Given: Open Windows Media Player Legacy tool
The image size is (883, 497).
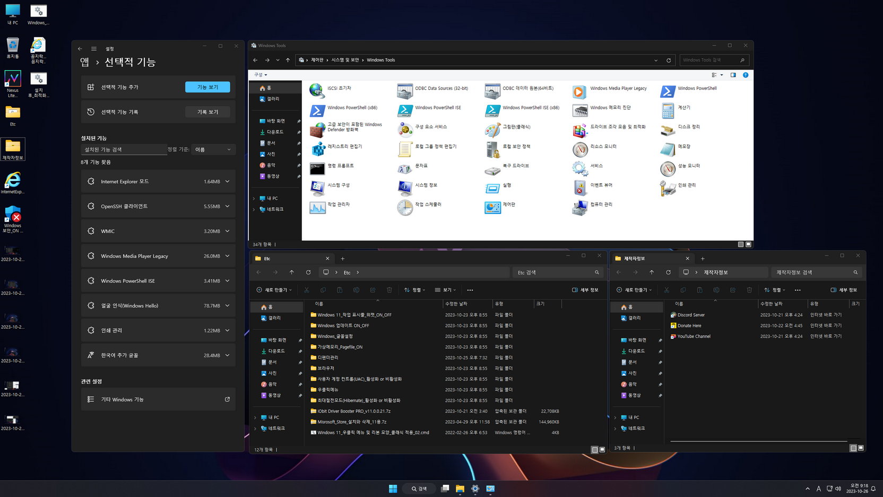Looking at the screenshot, I should point(579,91).
